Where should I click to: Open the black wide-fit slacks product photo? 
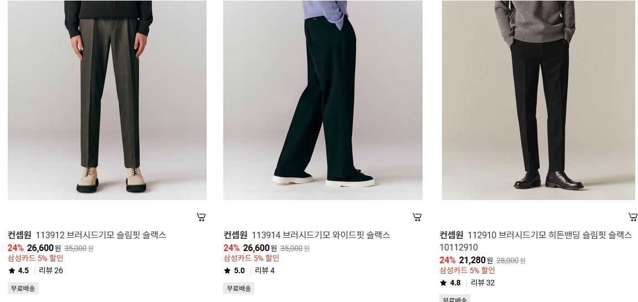pyautogui.click(x=323, y=100)
